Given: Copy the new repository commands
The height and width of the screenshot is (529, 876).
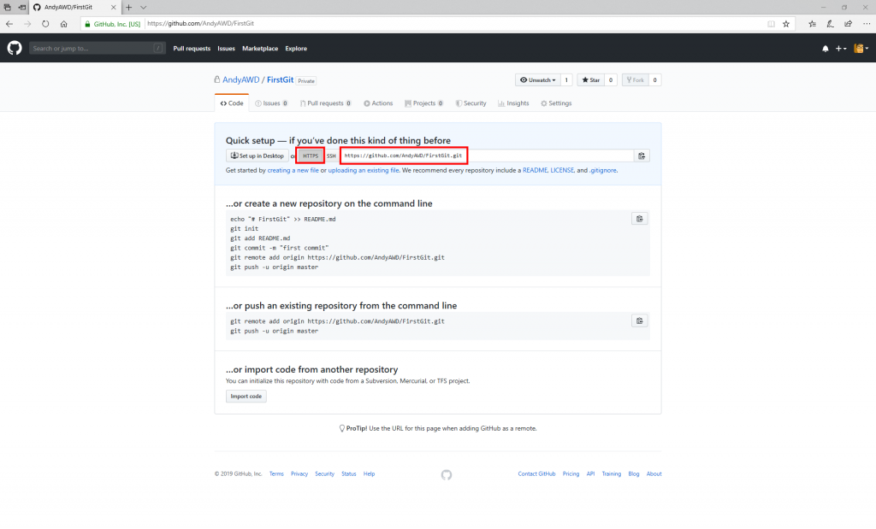Looking at the screenshot, I should point(640,219).
